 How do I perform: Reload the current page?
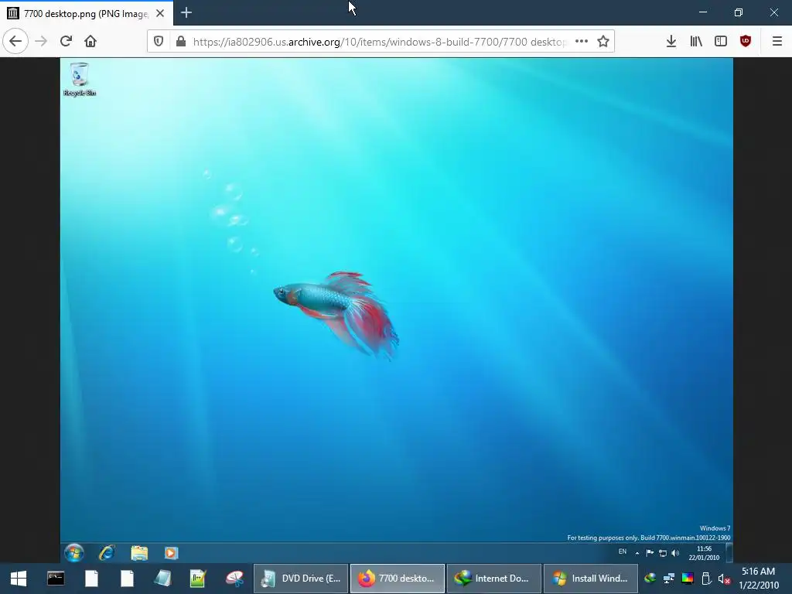[x=66, y=41]
